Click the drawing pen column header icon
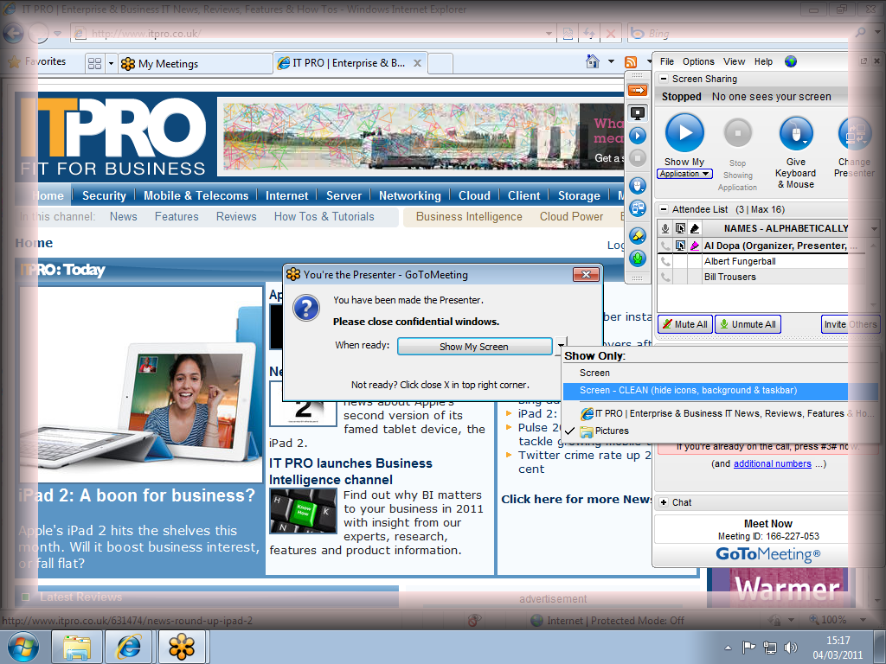Screen dimensions: 886x664 695,228
